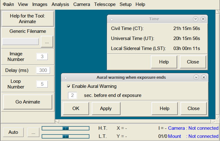Viewport: 220px width, 141px height.
Task: Click Help in Aural warning dialog
Action: (x=165, y=108)
